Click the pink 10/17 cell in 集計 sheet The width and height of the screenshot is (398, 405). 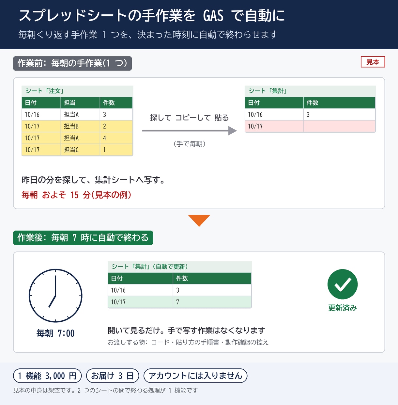coord(274,126)
